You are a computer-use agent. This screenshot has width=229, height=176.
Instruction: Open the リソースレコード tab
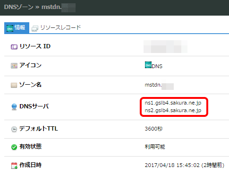[56, 28]
